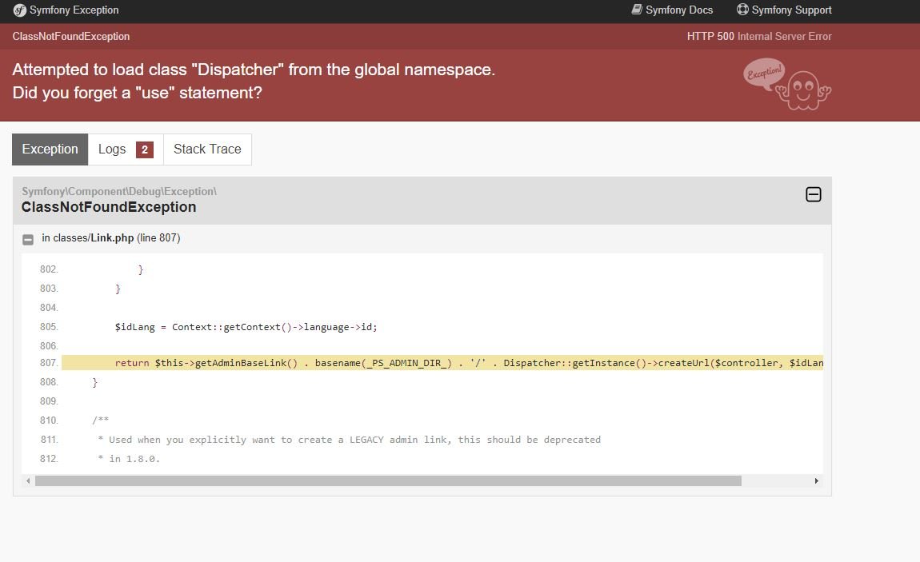Click the ClassNotFoundException heading text
This screenshot has height=562, width=920.
(x=109, y=207)
